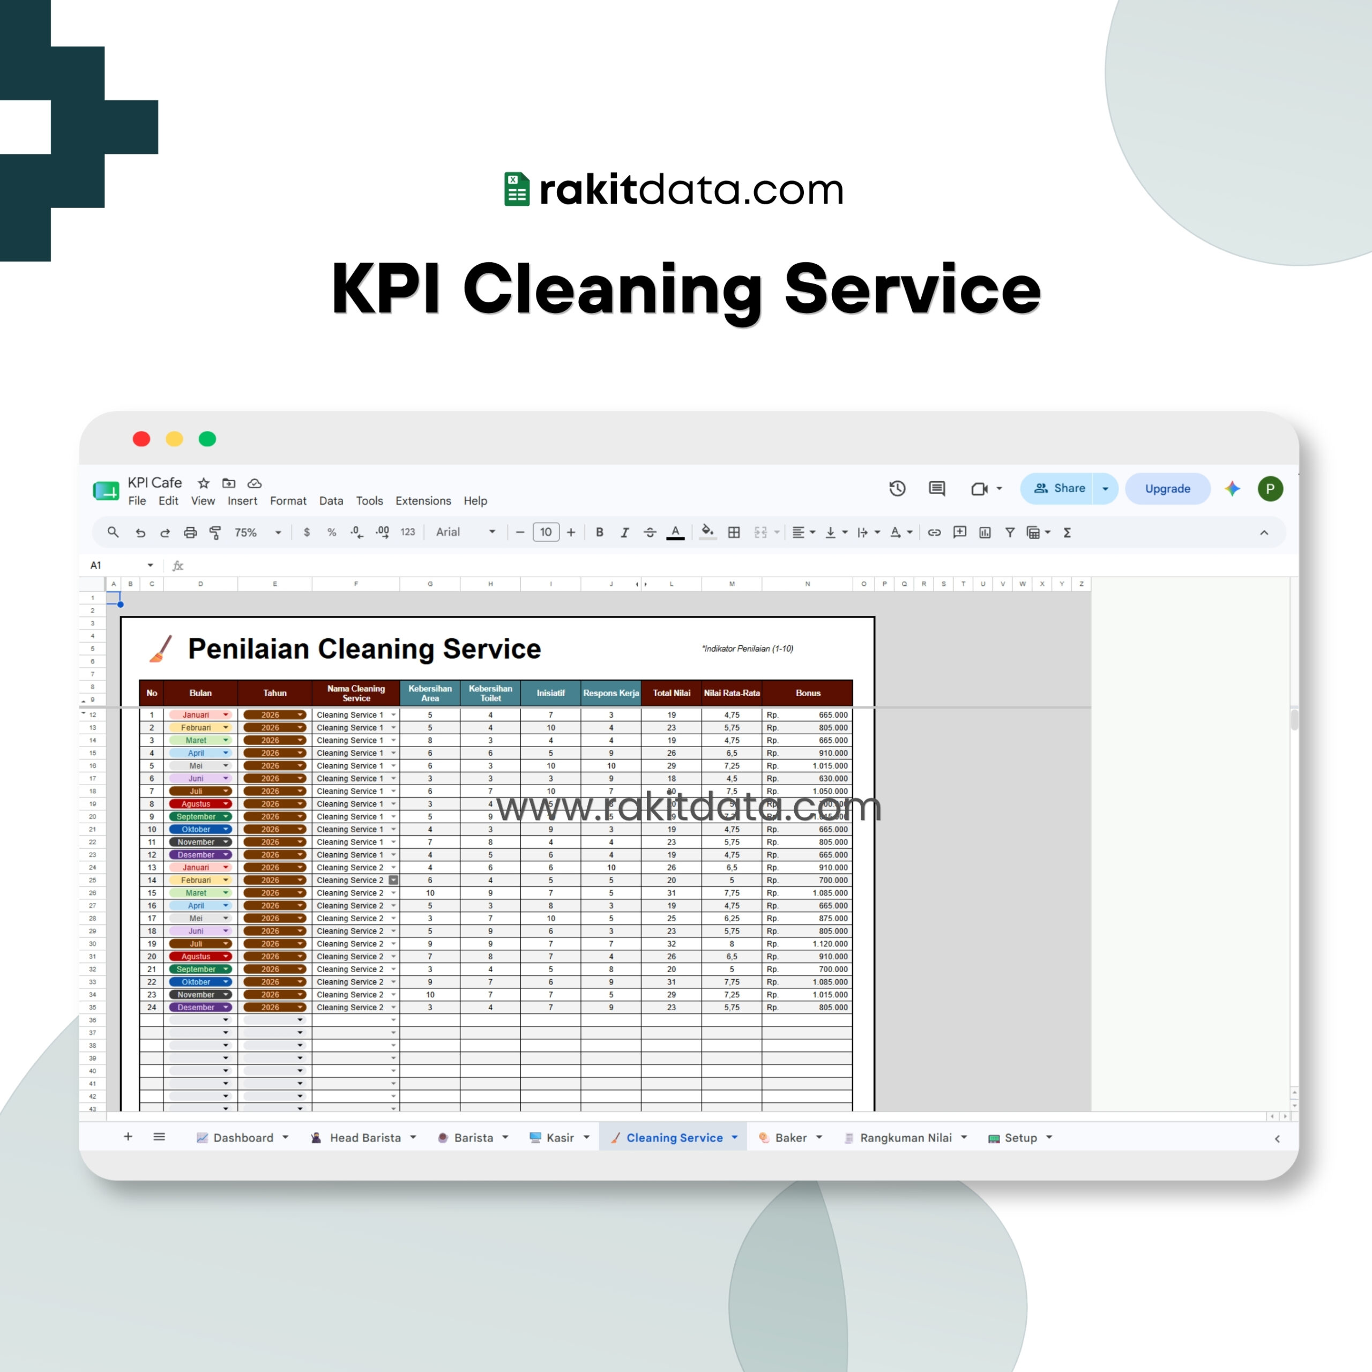Switch to the Head Barista sheet tab

364,1138
